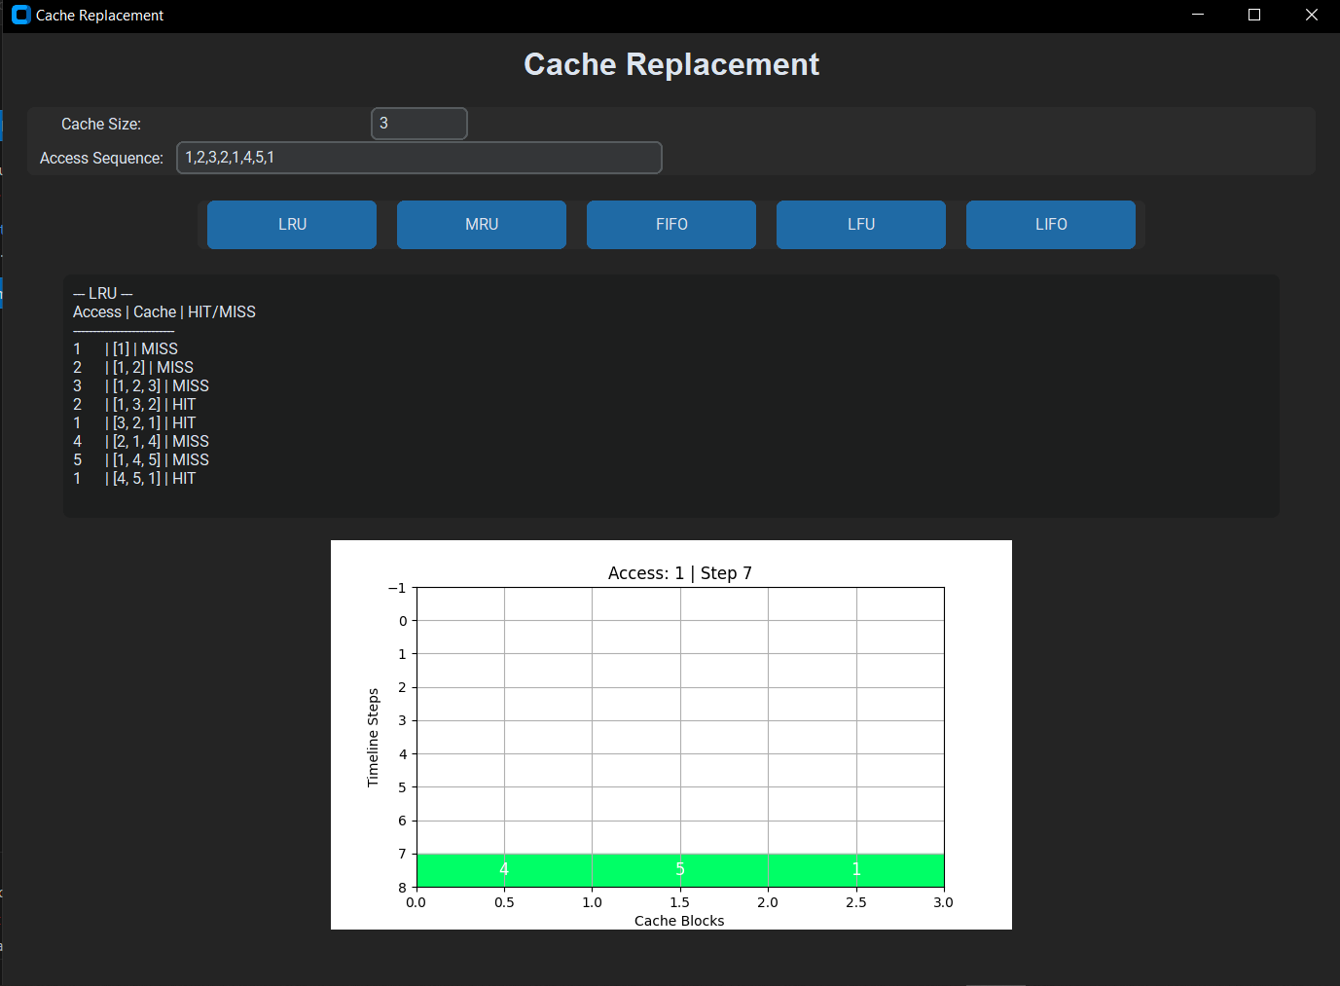The image size is (1340, 986).
Task: Select output row '[1, 2, 3] | MISS'
Action: coord(141,385)
